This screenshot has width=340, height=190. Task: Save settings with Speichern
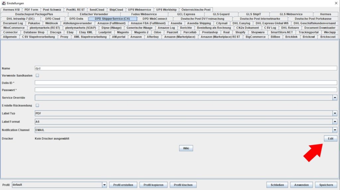326,185
